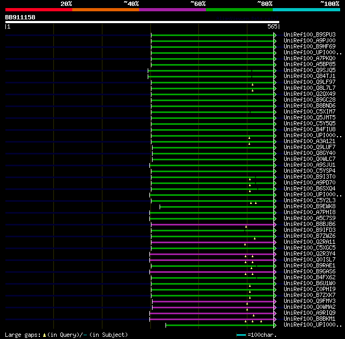Click the orange ~40% identity color segment
The image size is (345, 339).
click(x=106, y=10)
